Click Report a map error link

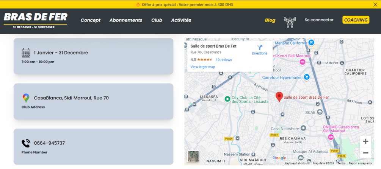click(361, 163)
